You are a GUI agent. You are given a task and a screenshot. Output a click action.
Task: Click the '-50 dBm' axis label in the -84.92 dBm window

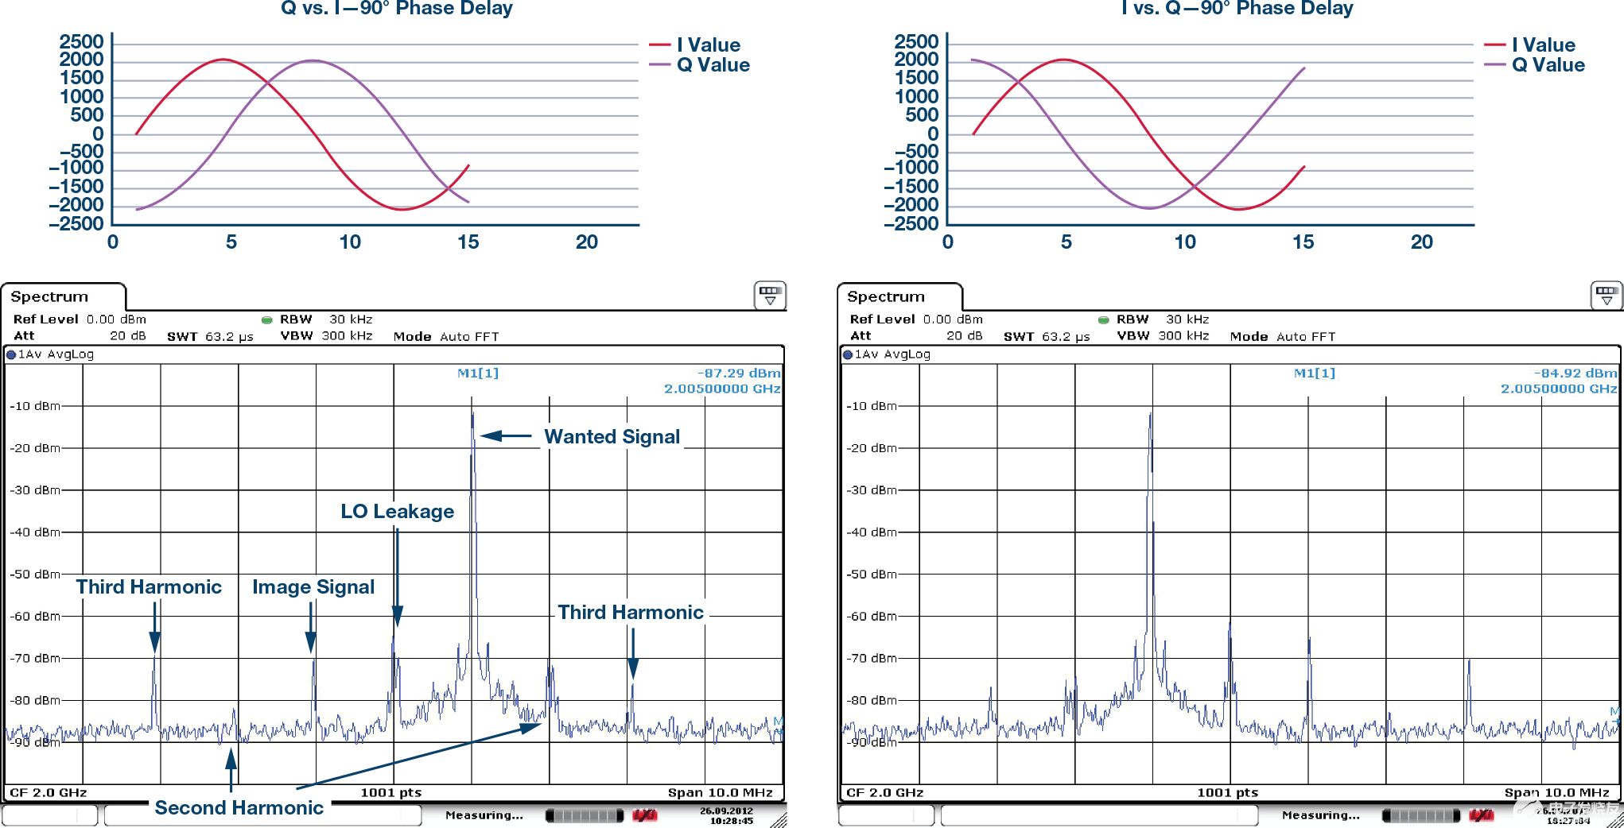pos(872,575)
